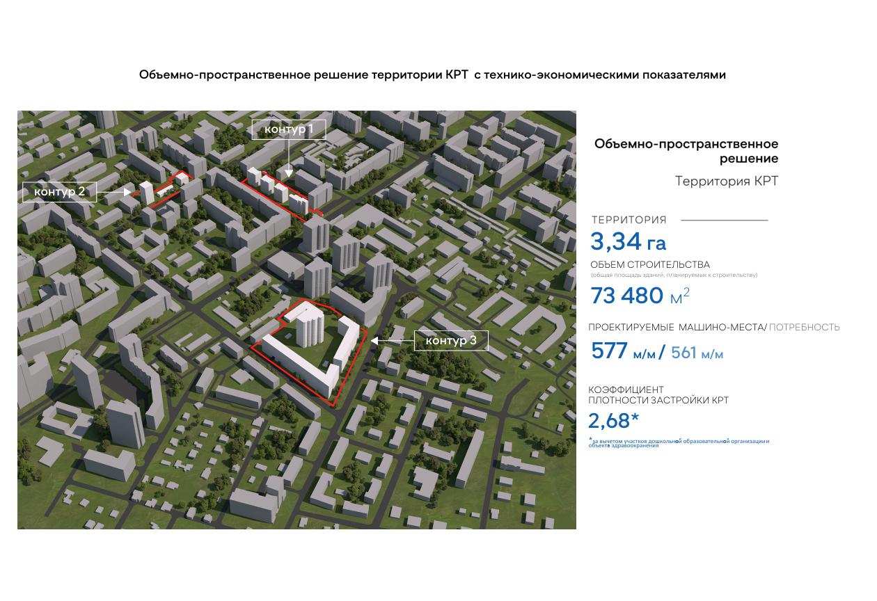Click the контур 1 label box
The width and height of the screenshot is (877, 601).
(288, 129)
